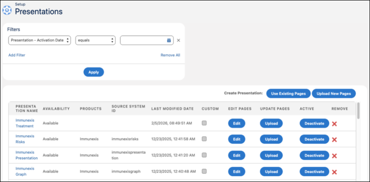Image resolution: width=370 pixels, height=182 pixels.
Task: Click the table's vertical scrollbar thumb
Action: pos(358,110)
